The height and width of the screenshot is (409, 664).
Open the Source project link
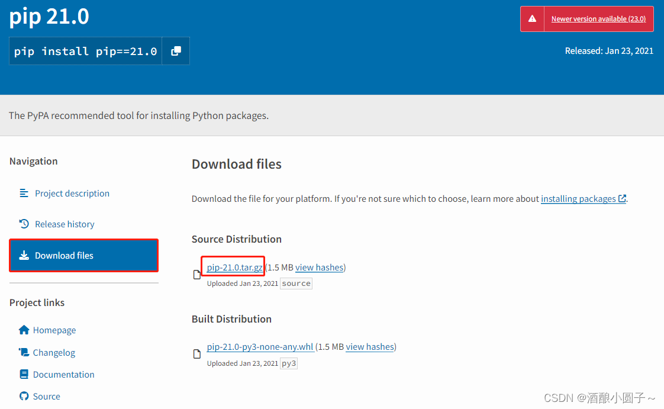click(x=47, y=397)
